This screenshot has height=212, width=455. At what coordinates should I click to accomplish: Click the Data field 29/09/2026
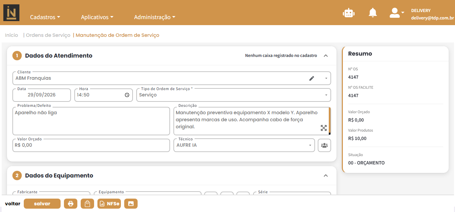point(42,95)
